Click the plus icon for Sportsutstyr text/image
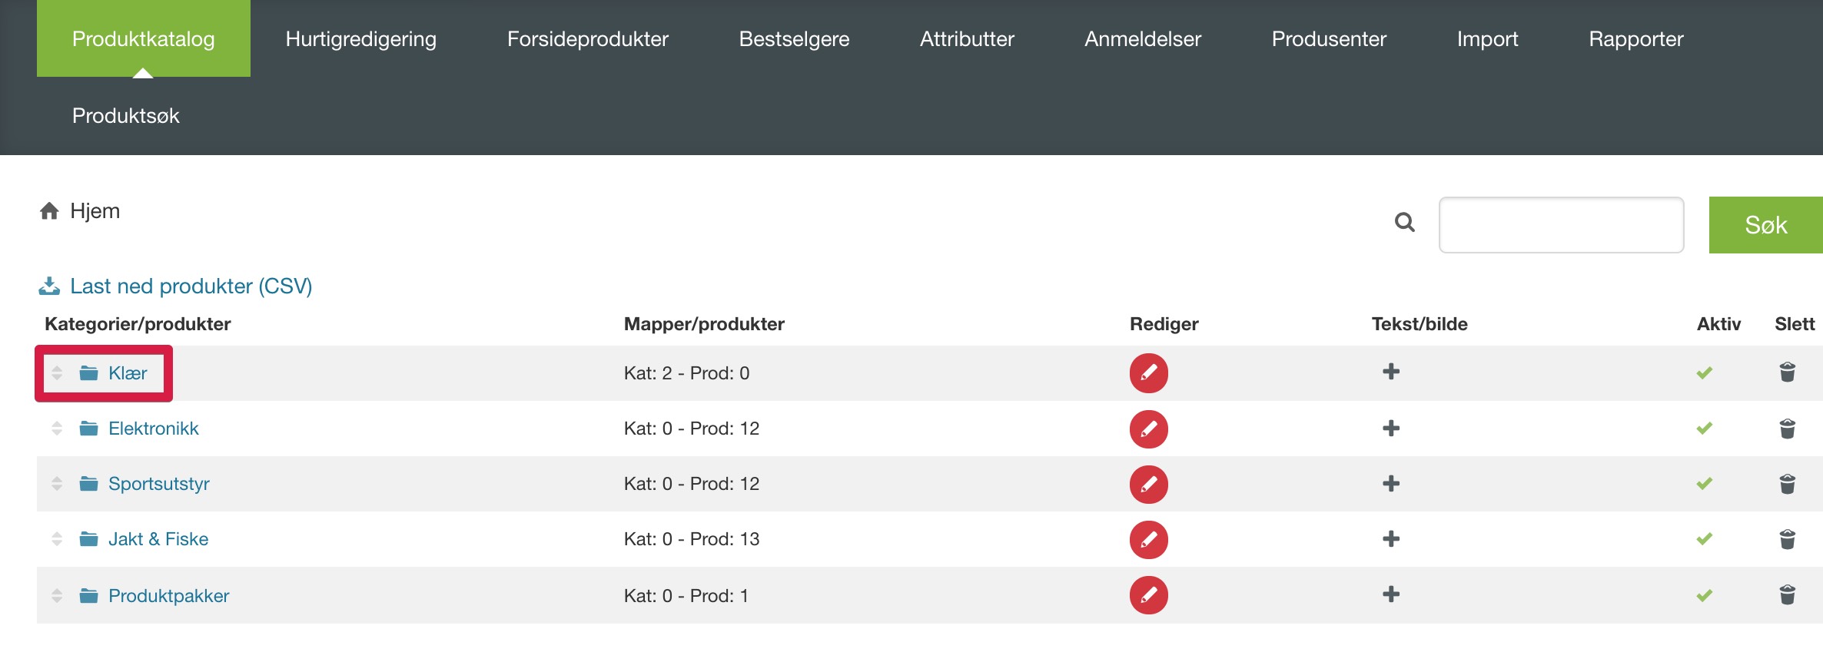This screenshot has height=662, width=1823. [x=1390, y=484]
